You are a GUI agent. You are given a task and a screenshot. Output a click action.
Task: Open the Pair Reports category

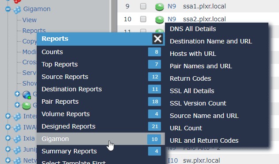(x=101, y=102)
